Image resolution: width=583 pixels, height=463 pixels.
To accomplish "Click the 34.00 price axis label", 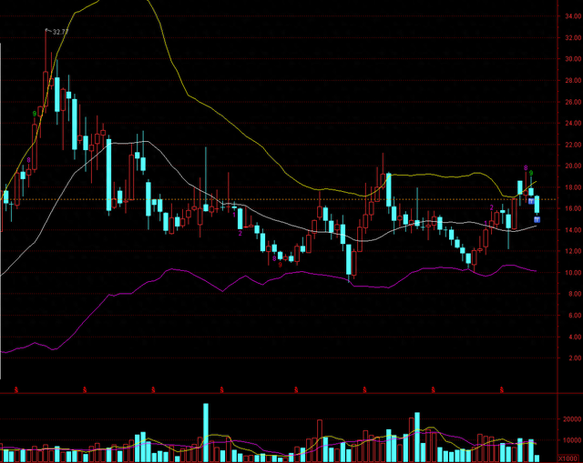I will (573, 16).
